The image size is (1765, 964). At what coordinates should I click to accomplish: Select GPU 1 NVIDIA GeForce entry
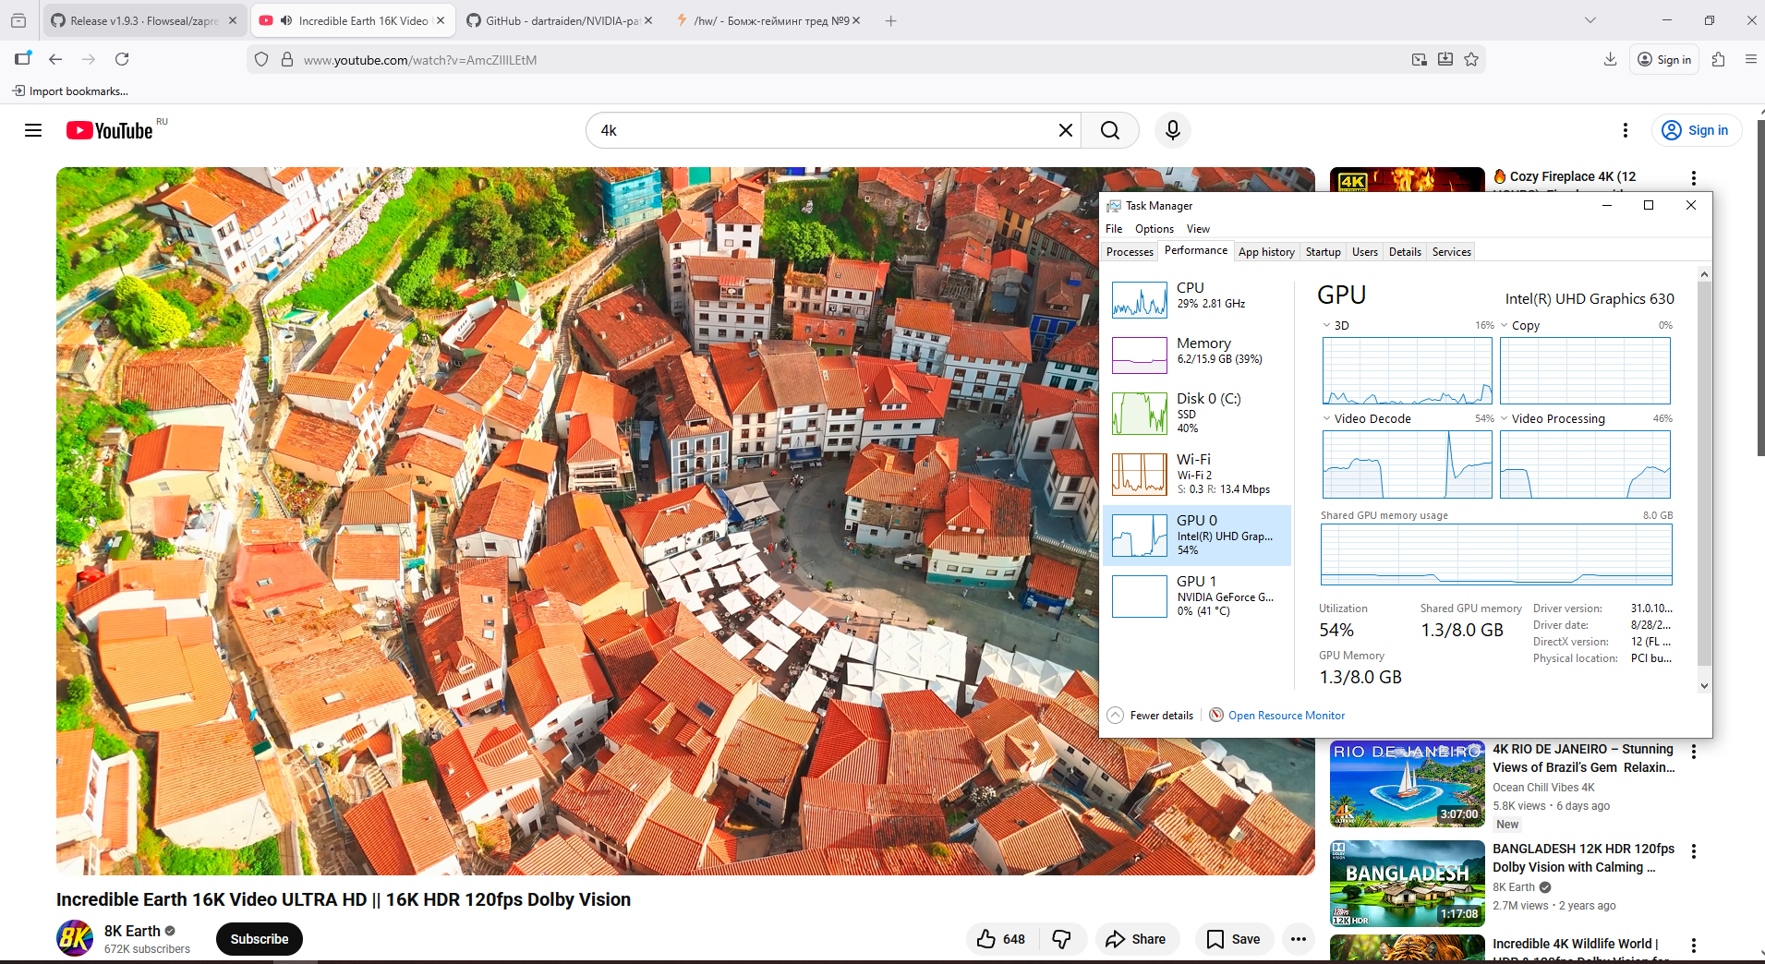pyautogui.click(x=1197, y=596)
